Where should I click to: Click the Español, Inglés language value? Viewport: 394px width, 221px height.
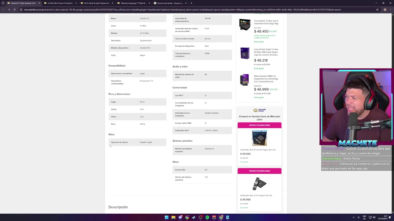coord(146,142)
